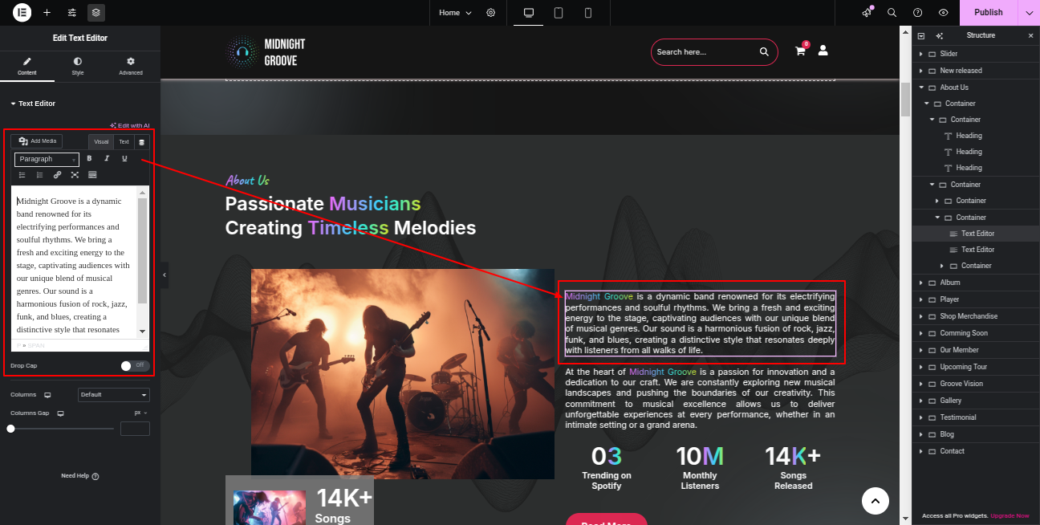This screenshot has height=525, width=1040.
Task: Adjust the Columns Gap slider handle
Action: pos(10,429)
